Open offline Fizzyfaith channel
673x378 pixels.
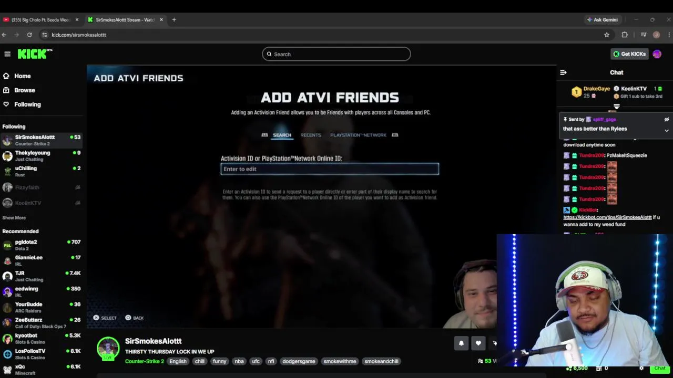pos(42,187)
